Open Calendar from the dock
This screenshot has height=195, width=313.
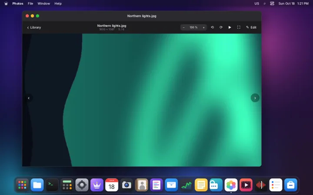[x=112, y=185]
